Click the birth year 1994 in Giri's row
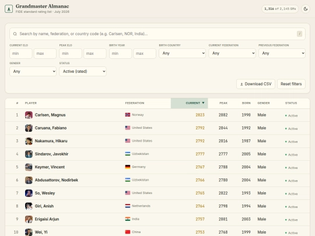 click(246, 206)
